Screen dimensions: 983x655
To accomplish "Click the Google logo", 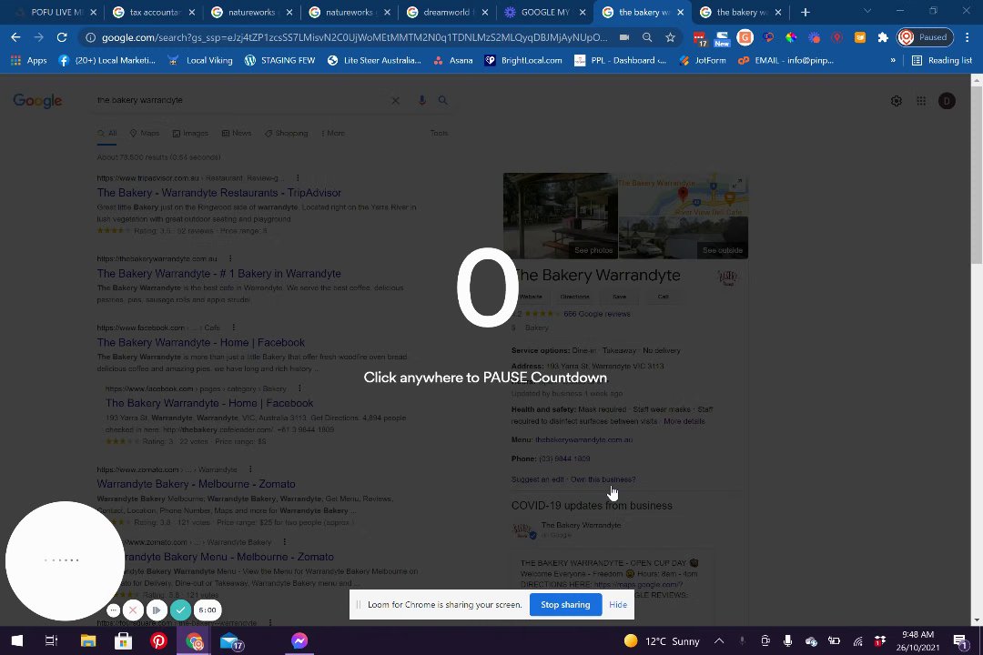I will click(x=37, y=100).
